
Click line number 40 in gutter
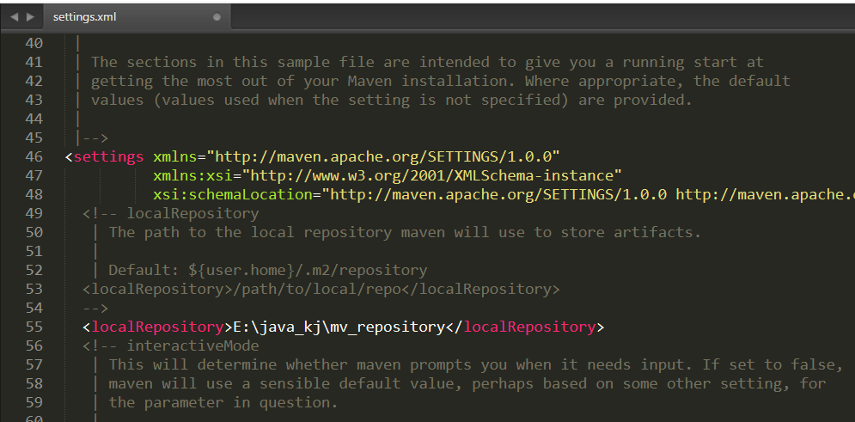pos(34,43)
